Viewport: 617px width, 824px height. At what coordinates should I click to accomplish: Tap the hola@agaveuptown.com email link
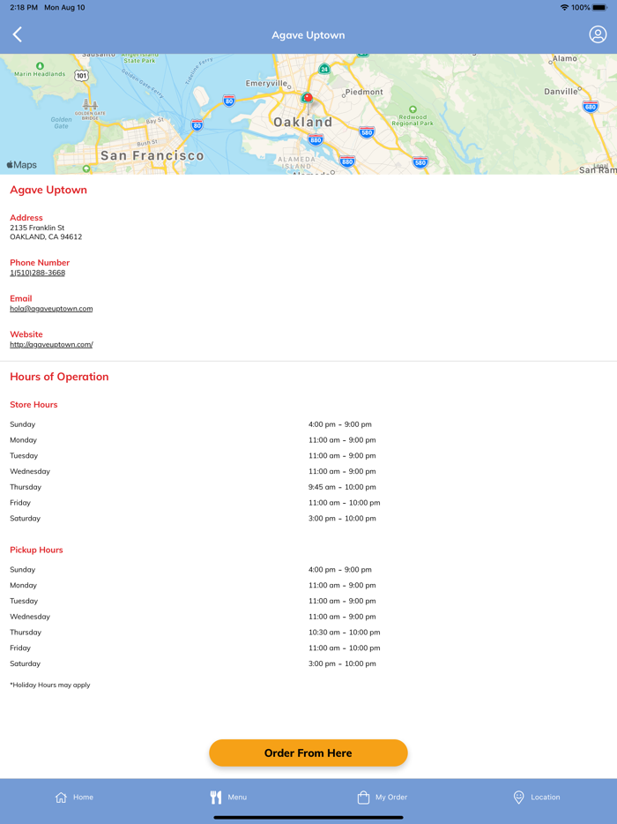pos(51,309)
